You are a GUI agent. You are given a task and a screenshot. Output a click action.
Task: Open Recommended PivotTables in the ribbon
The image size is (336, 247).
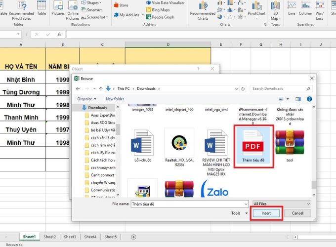pyautogui.click(x=21, y=11)
